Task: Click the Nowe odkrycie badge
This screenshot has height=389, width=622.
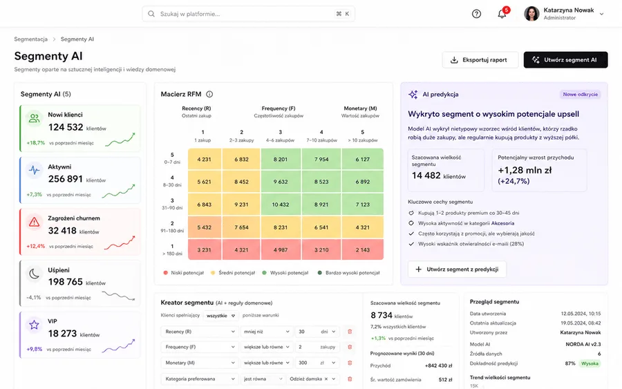Action: pos(580,95)
